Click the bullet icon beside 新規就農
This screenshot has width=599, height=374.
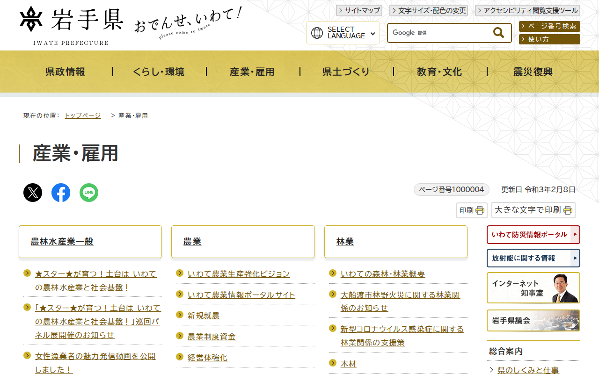[180, 315]
